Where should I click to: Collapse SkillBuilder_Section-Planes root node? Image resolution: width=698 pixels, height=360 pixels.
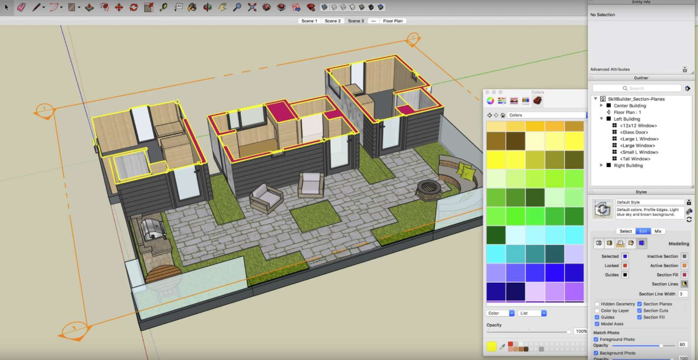[596, 99]
